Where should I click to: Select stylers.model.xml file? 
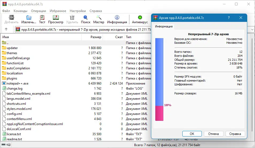click(x=76, y=109)
